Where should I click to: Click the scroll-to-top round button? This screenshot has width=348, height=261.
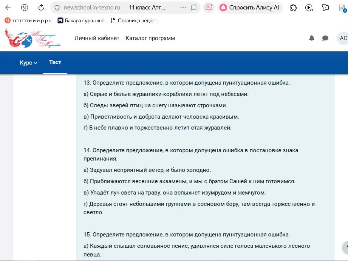coord(345,247)
